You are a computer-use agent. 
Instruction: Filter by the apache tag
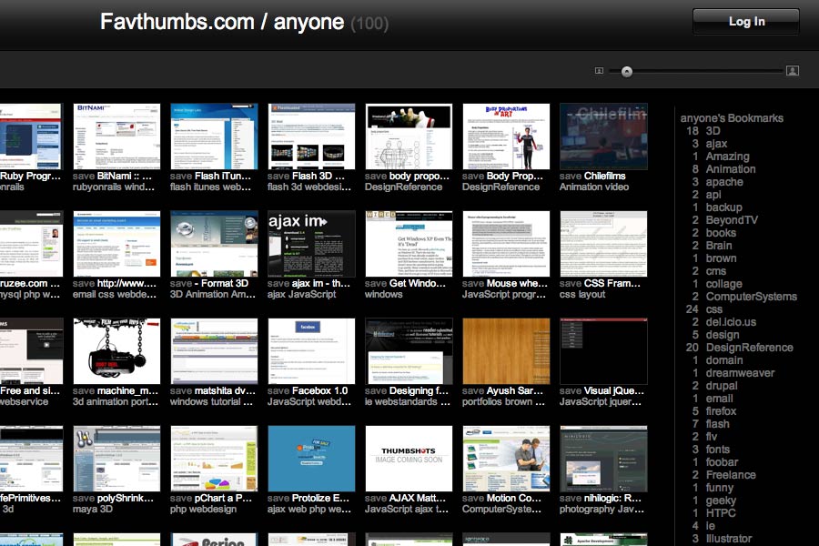[x=724, y=182]
